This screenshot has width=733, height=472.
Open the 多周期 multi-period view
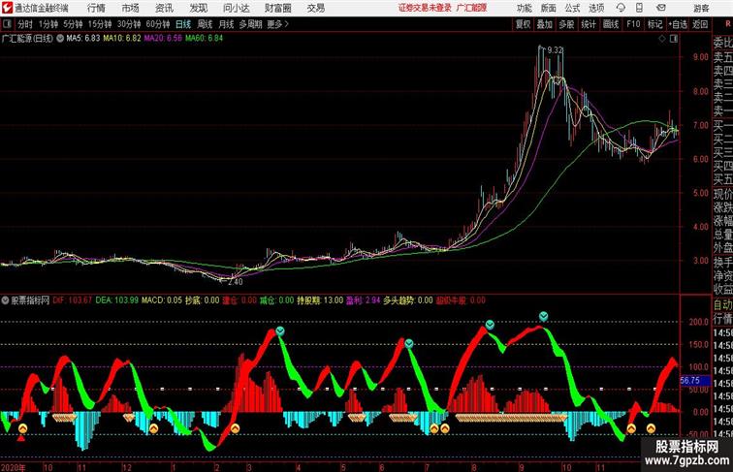coord(250,24)
